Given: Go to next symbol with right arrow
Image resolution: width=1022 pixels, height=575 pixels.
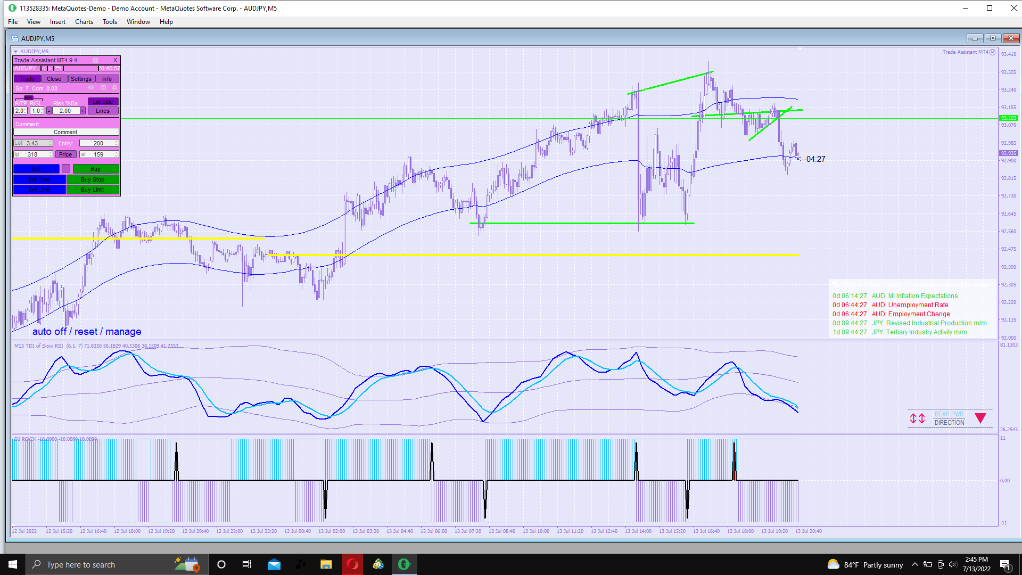Looking at the screenshot, I should 50,68.
